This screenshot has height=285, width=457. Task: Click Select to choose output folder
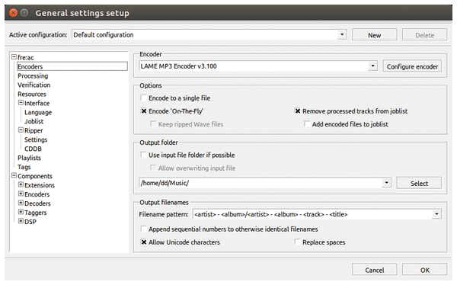tap(419, 183)
